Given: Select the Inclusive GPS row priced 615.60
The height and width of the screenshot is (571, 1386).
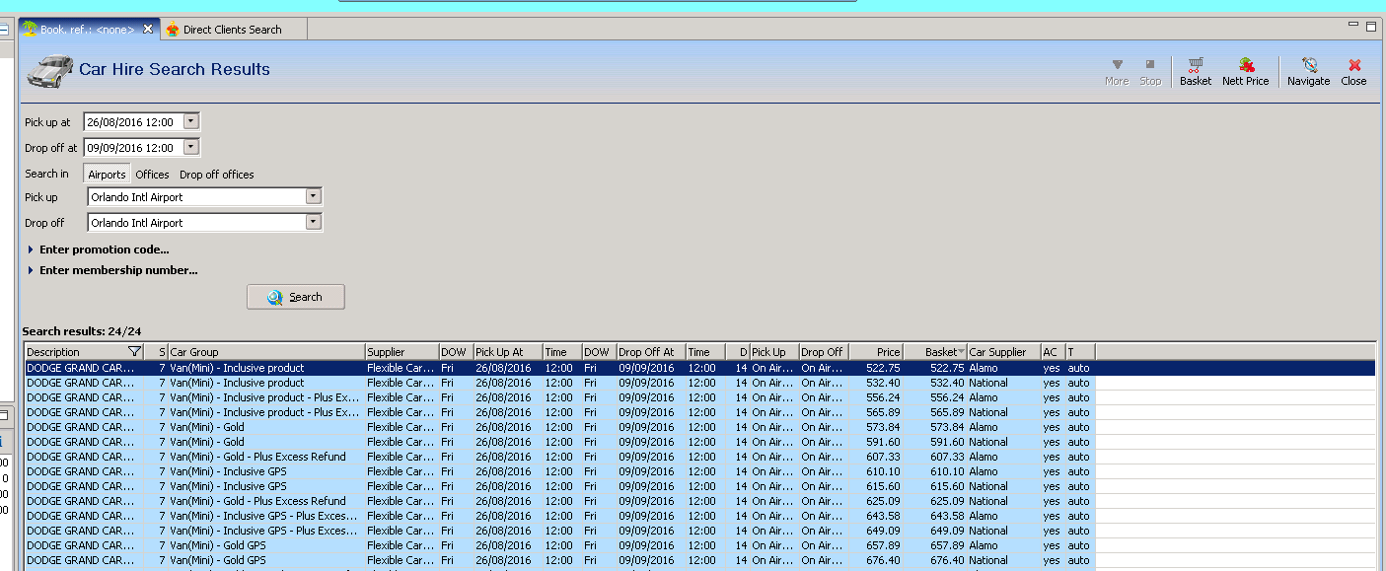Looking at the screenshot, I should (699, 486).
